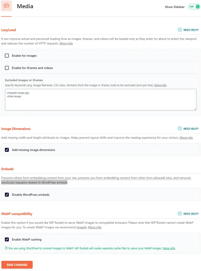Open WebP compatibility NEED HELP? link
Image resolution: width=201 pixels, height=271 pixels.
[x=191, y=214]
